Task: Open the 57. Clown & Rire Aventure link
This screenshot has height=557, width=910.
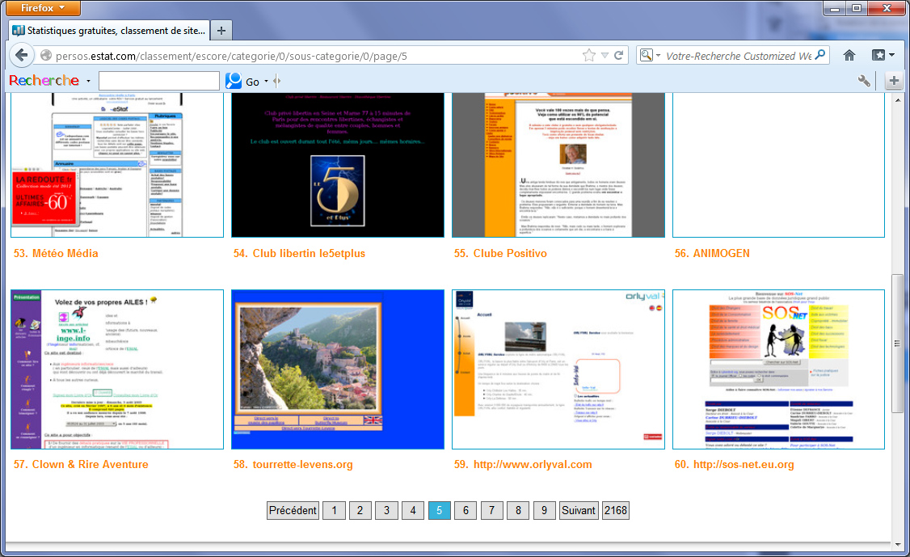Action: (x=81, y=464)
